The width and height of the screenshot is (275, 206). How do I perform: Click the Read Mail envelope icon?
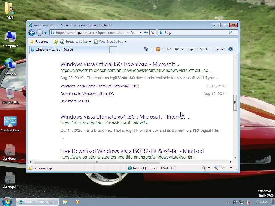169,49
